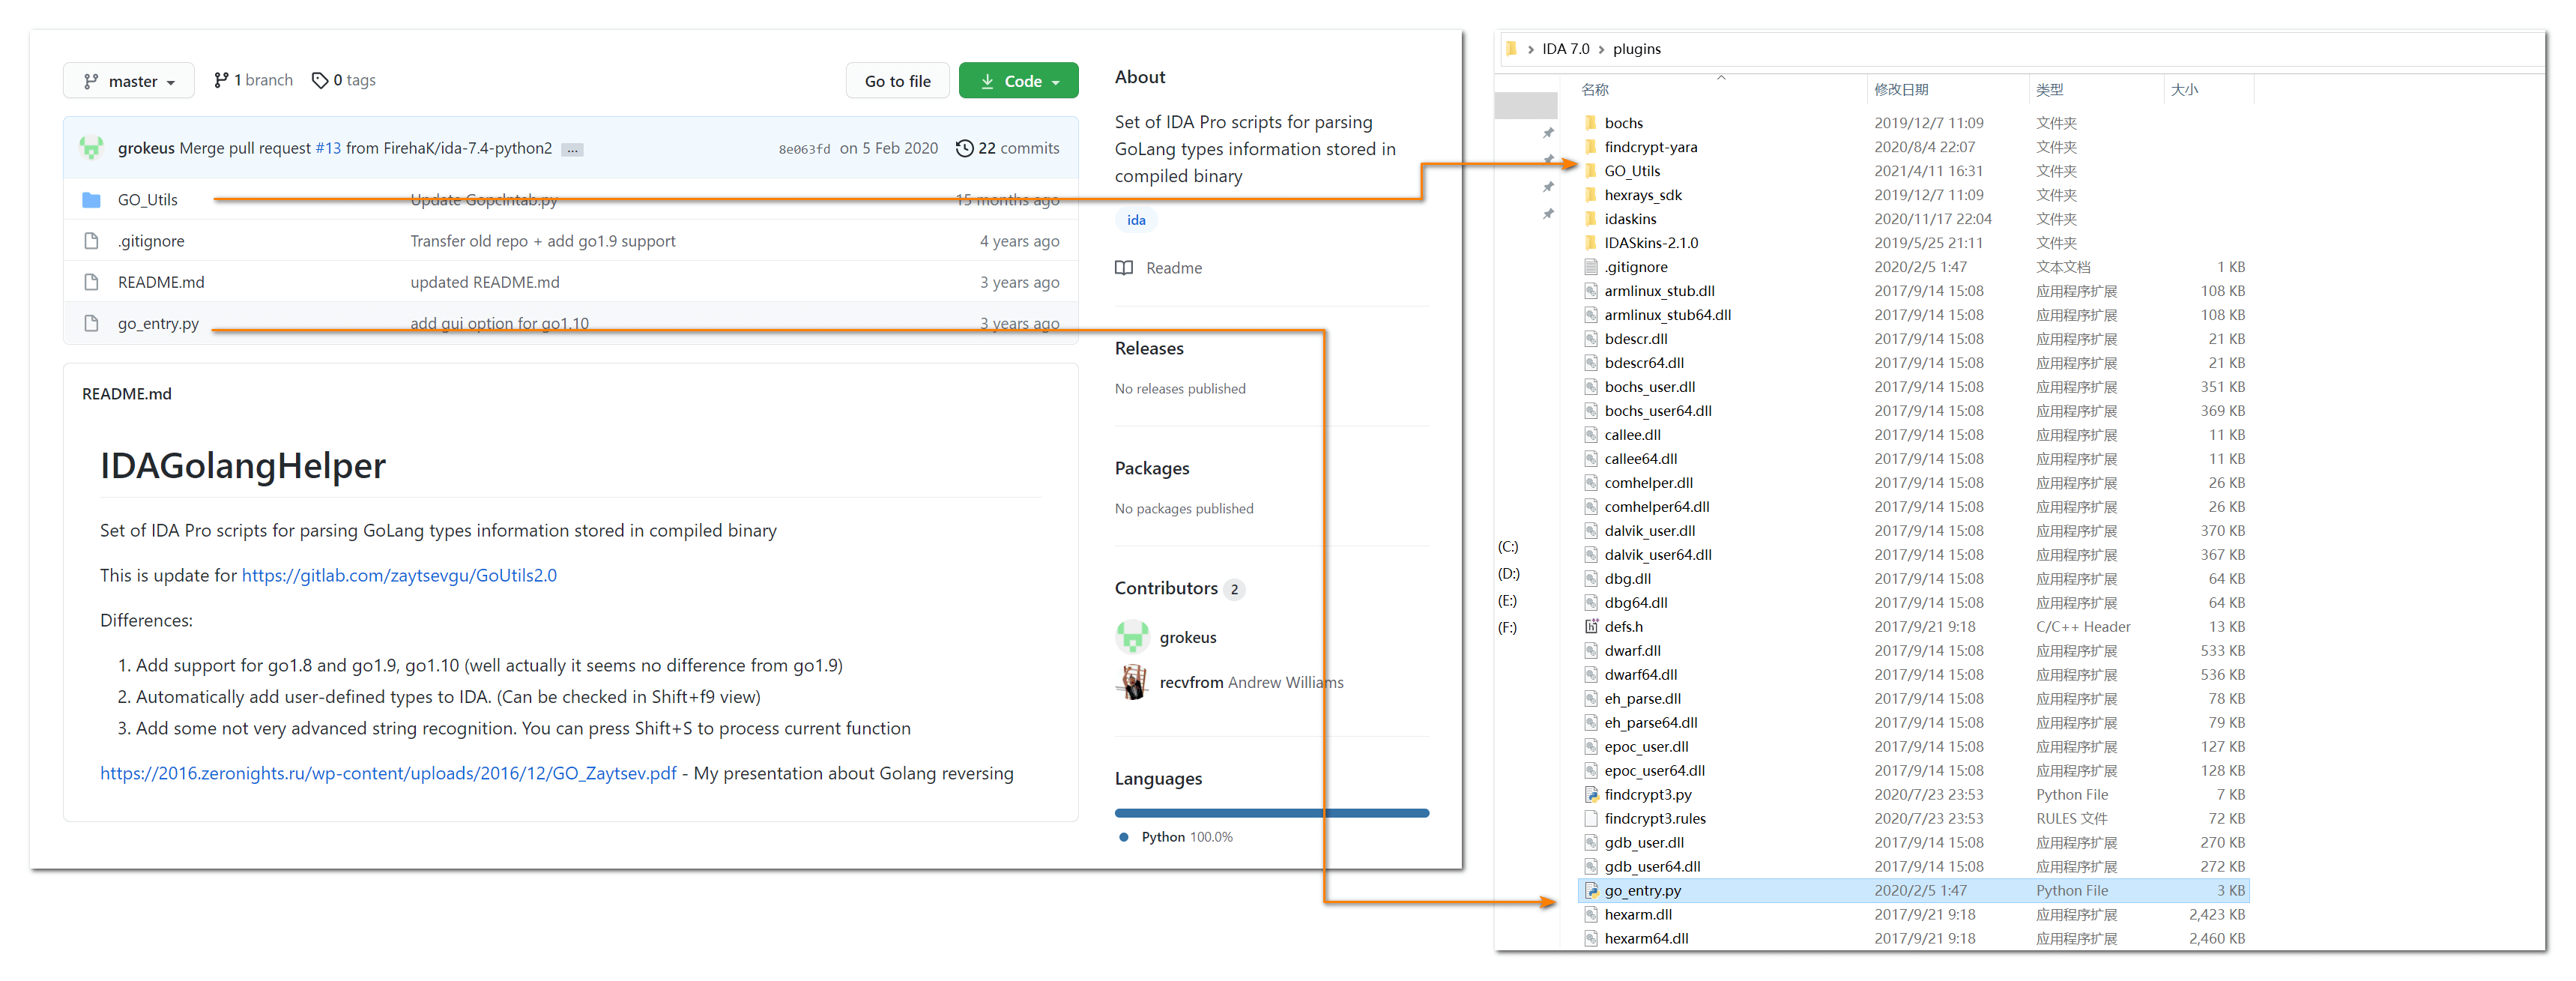2576x981 pixels.
Task: Open pull request #13 link
Action: (x=328, y=148)
